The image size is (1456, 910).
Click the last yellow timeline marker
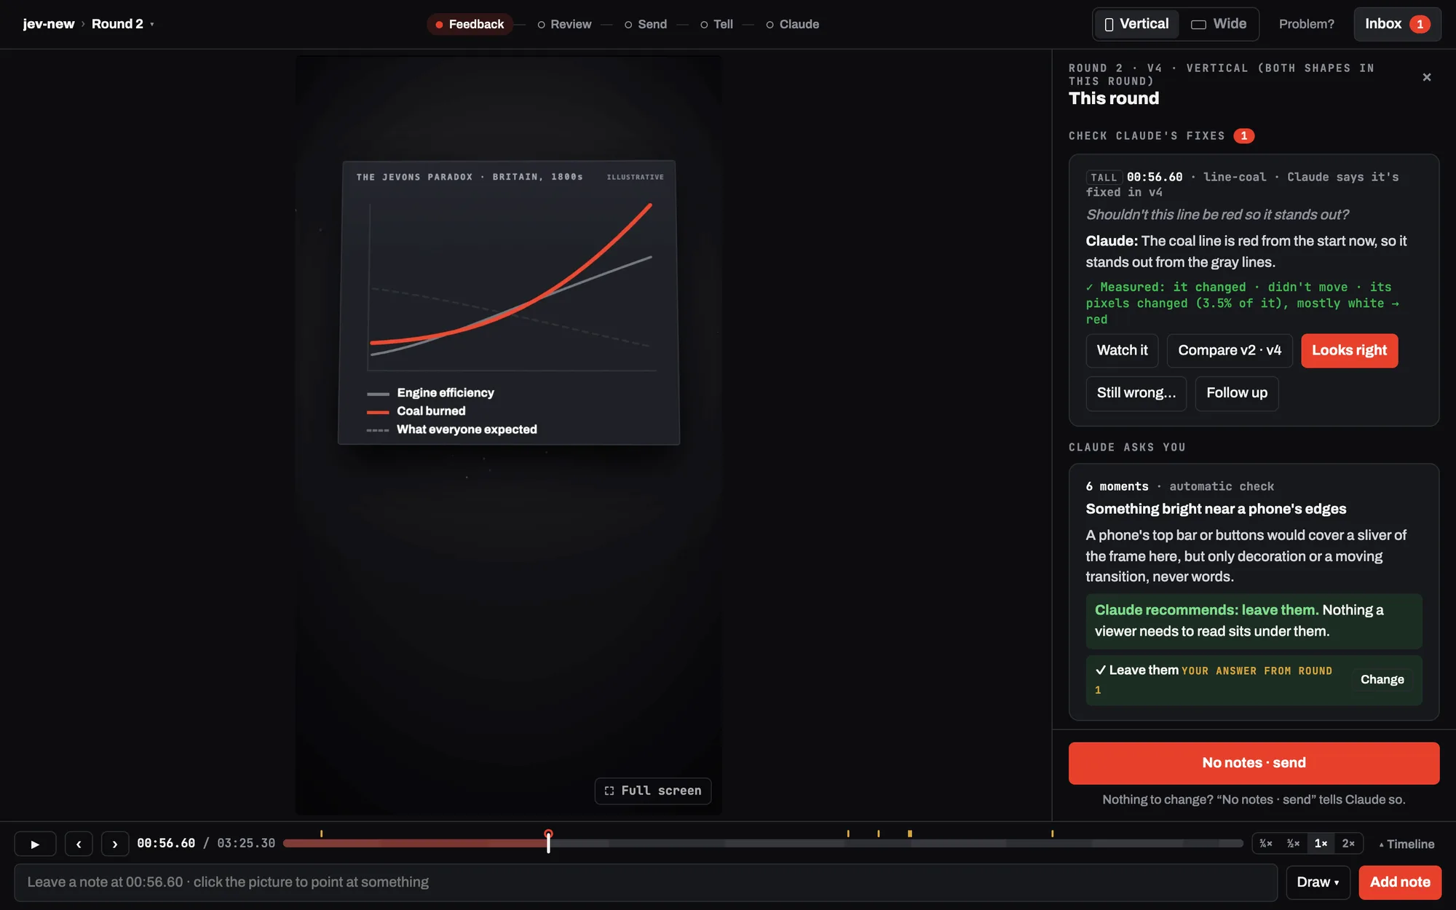click(x=1052, y=834)
